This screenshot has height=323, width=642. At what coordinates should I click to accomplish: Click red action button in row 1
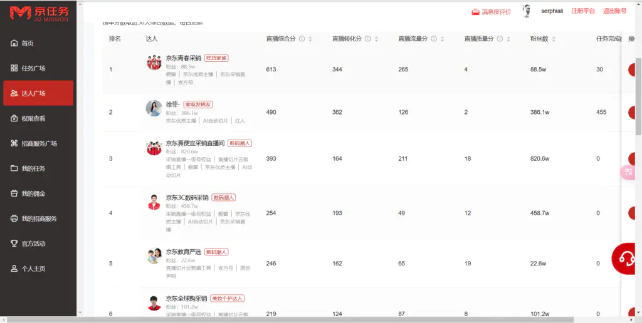[x=632, y=69]
